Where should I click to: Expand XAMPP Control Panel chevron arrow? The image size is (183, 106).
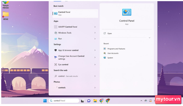(x=95, y=27)
